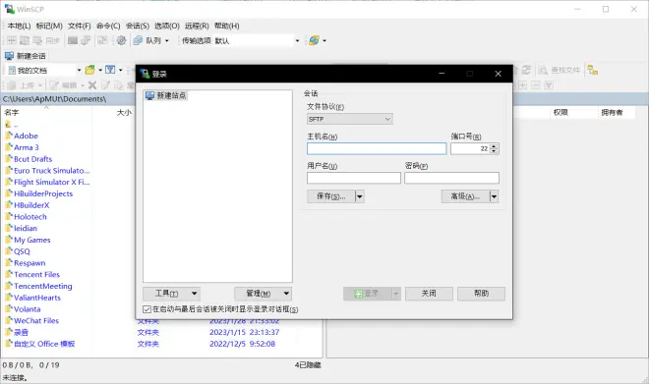Click the 密码 password input field
The height and width of the screenshot is (384, 649).
coord(451,178)
